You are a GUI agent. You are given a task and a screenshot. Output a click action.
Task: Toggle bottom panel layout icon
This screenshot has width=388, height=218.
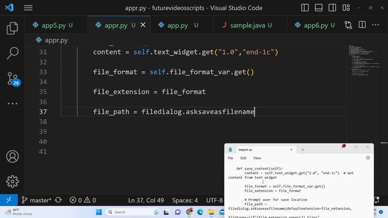[x=318, y=8]
